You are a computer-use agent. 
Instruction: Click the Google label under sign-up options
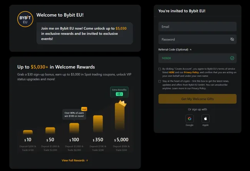click(189, 125)
